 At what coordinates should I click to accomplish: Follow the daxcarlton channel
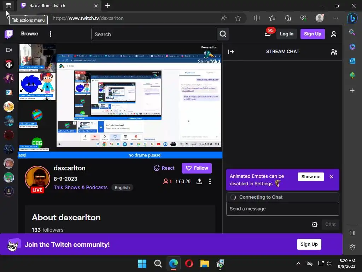pyautogui.click(x=197, y=168)
